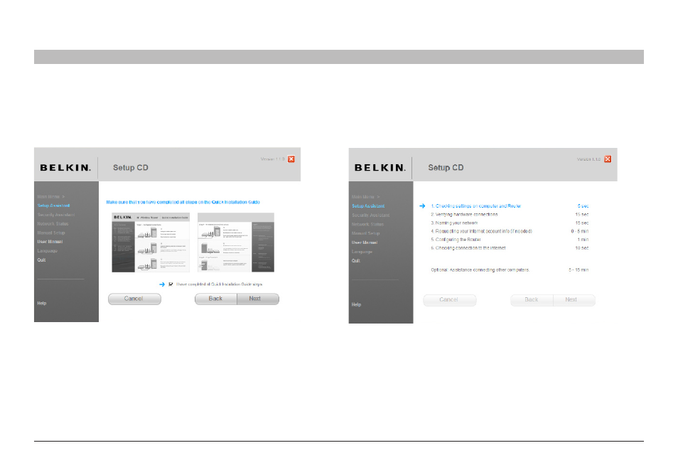Open Manual Setup in right window sidebar
678x475 pixels.
coord(366,233)
